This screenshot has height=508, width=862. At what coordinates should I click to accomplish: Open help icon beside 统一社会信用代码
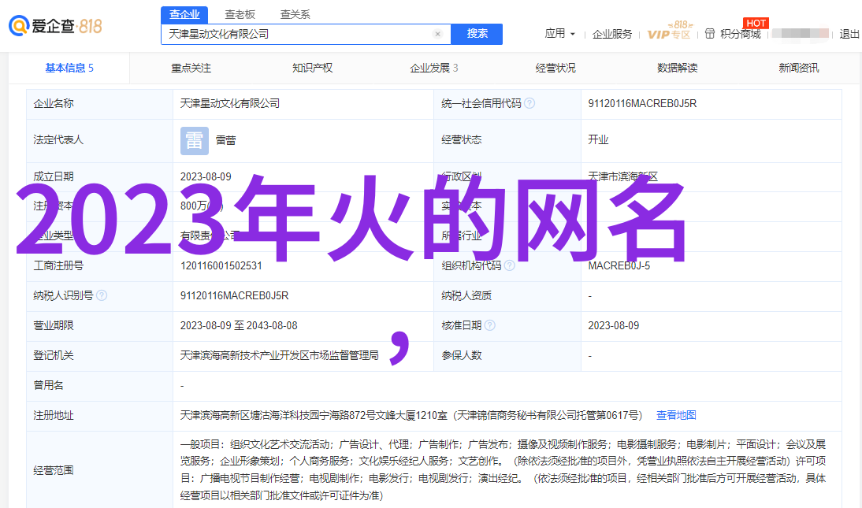click(x=529, y=103)
